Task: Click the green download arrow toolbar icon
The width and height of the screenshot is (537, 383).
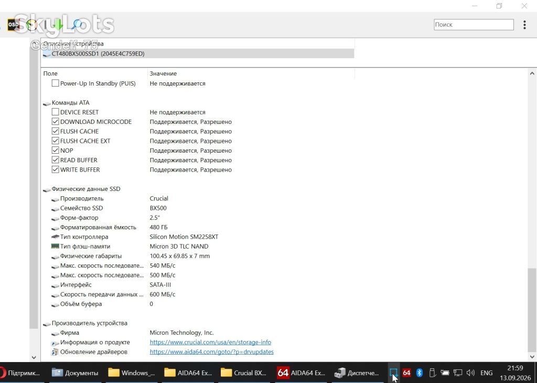Action: 58,25
